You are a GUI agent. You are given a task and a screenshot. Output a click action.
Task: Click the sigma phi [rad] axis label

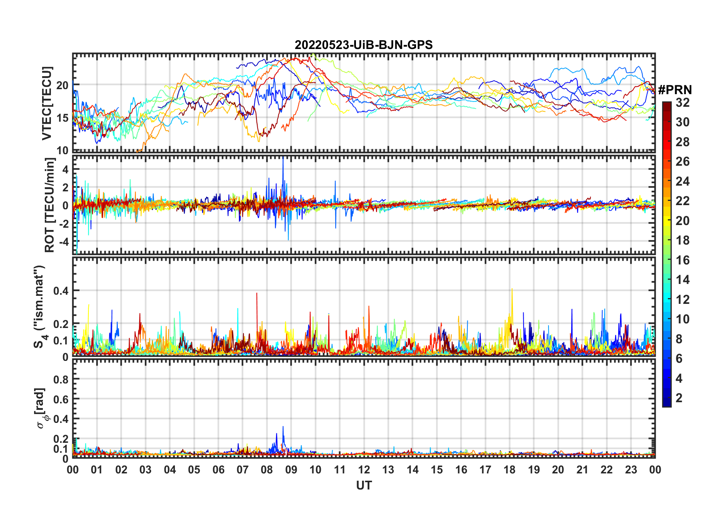41,408
